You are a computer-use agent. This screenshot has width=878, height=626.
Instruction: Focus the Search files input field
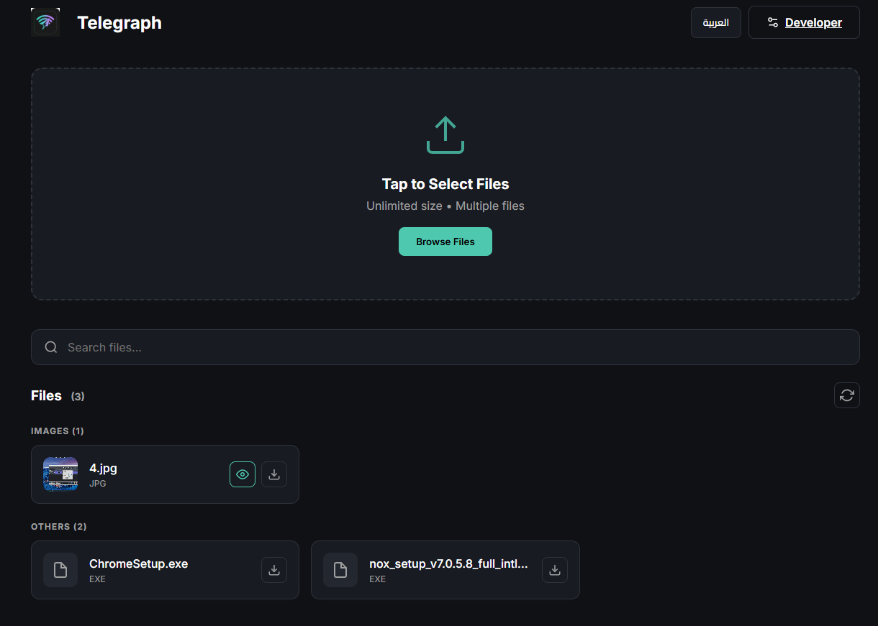tap(453, 347)
